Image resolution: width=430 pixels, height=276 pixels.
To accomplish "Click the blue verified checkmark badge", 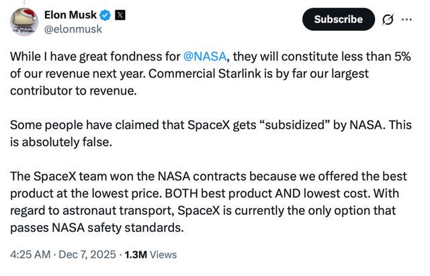I will (105, 15).
